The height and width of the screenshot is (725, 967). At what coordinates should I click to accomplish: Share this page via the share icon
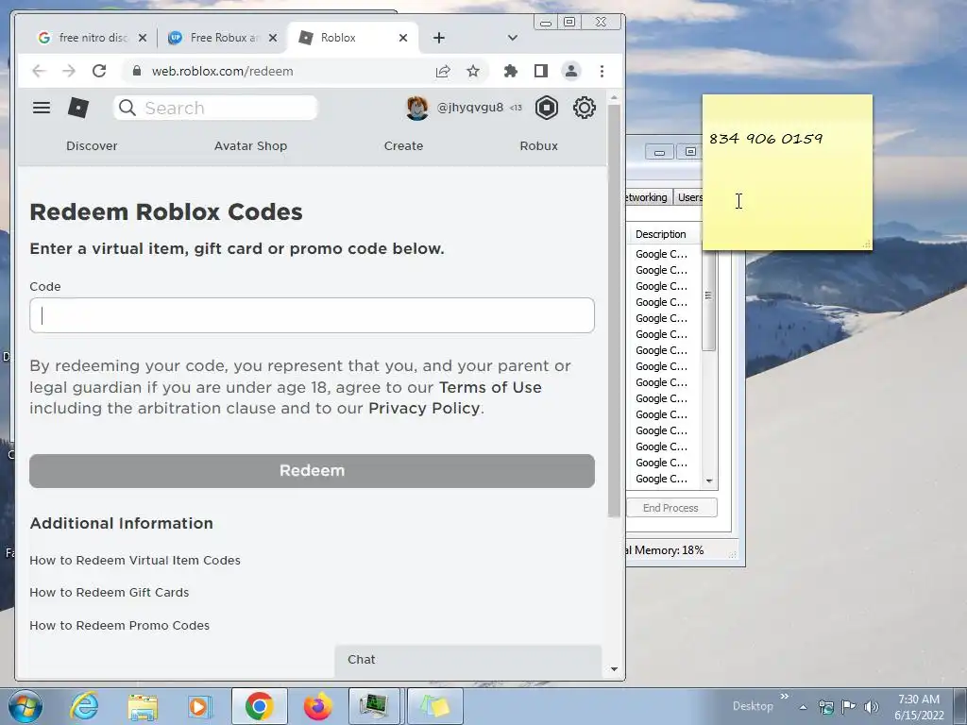pos(443,71)
